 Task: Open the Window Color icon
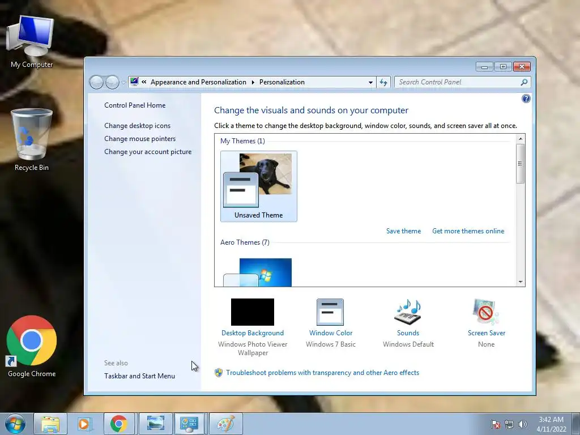(330, 312)
